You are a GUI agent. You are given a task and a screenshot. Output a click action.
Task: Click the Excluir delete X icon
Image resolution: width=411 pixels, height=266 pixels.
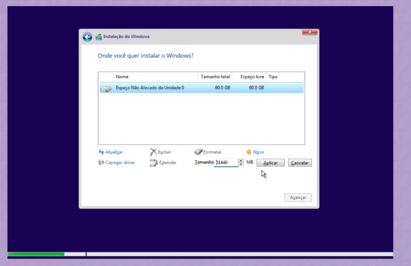pos(153,153)
